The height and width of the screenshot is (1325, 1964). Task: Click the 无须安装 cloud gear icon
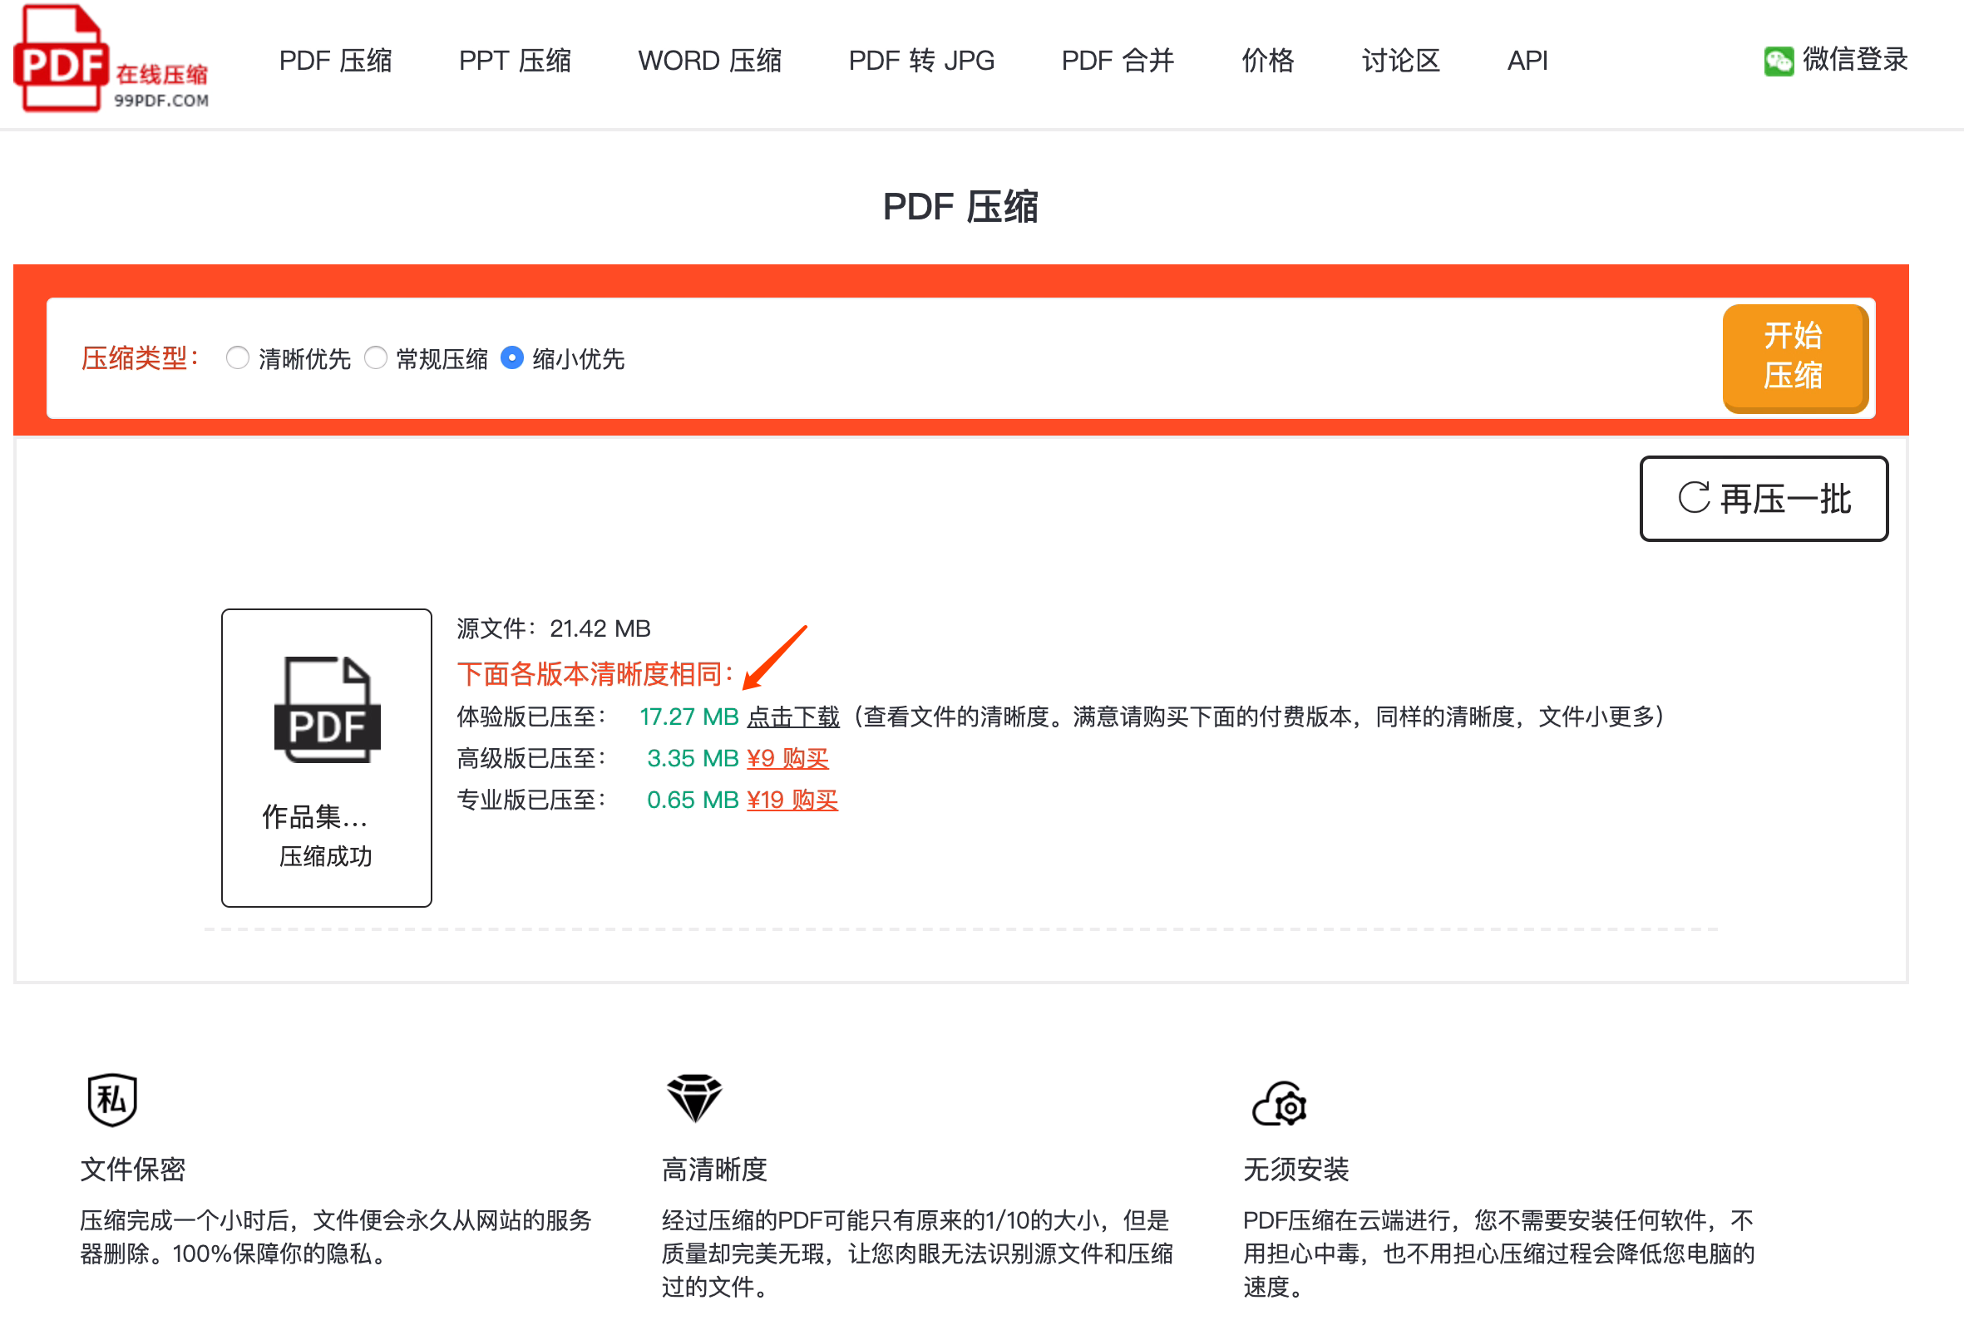point(1280,1104)
